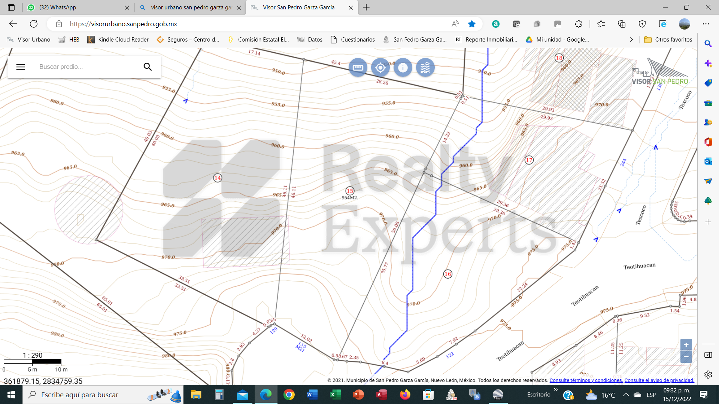
Task: Click the magnifier search icon for predio
Action: 148,67
